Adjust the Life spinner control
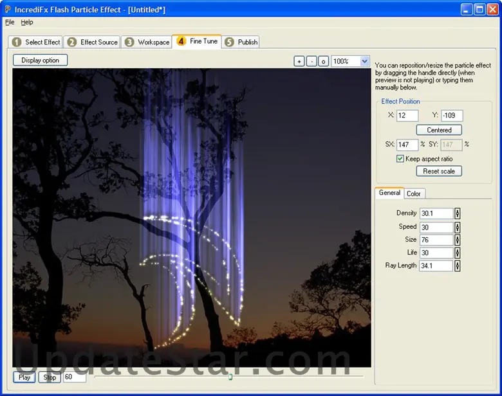Viewport: 502px width, 396px height. coord(458,253)
